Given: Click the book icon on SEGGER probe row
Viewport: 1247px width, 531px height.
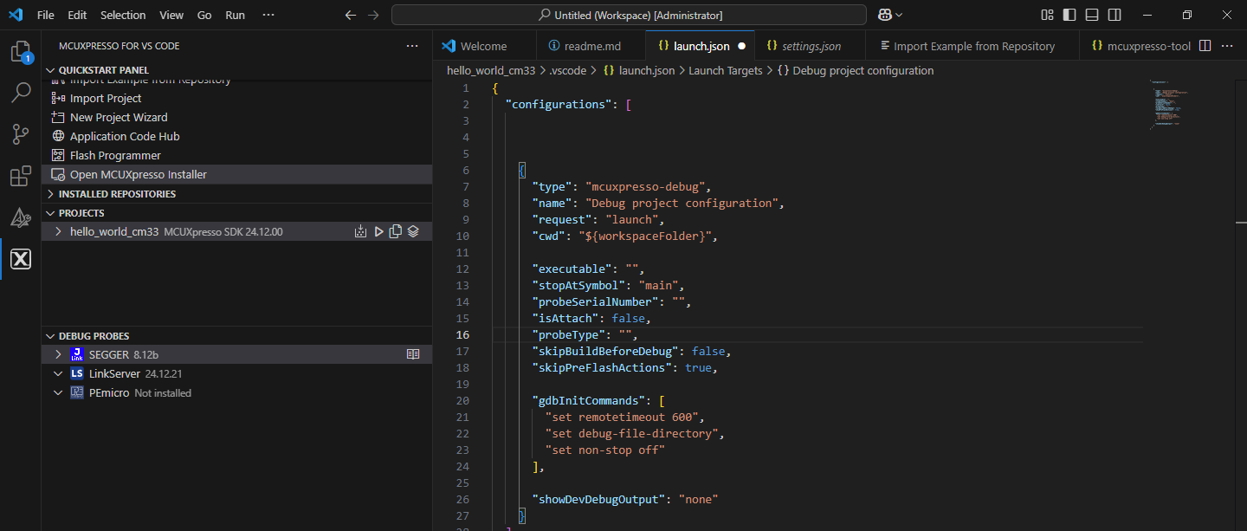Looking at the screenshot, I should pyautogui.click(x=413, y=354).
